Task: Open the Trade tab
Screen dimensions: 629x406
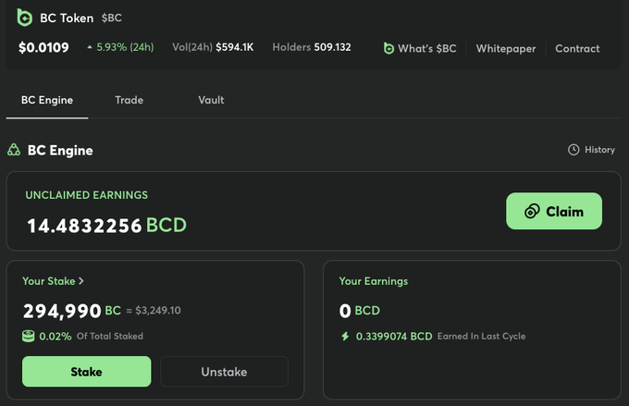Action: pyautogui.click(x=129, y=100)
